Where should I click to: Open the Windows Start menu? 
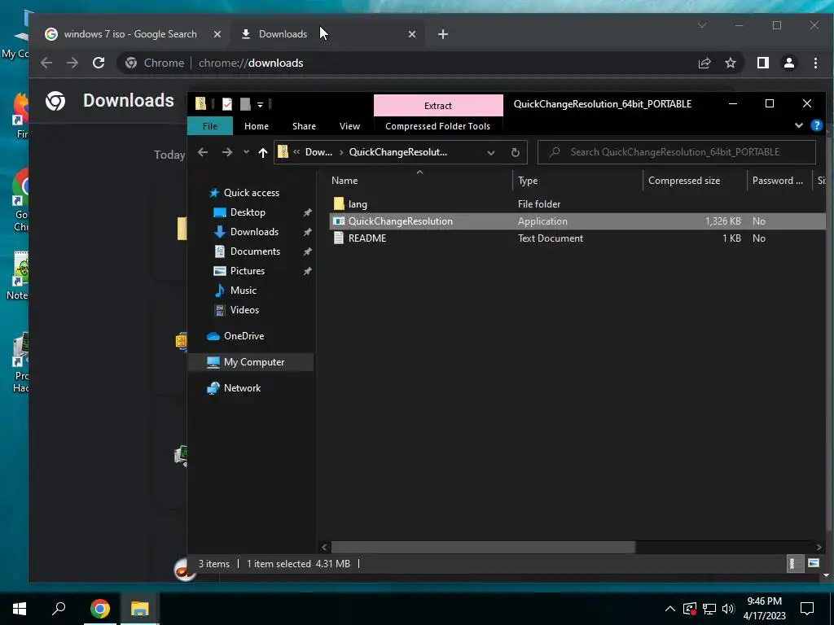click(x=20, y=609)
